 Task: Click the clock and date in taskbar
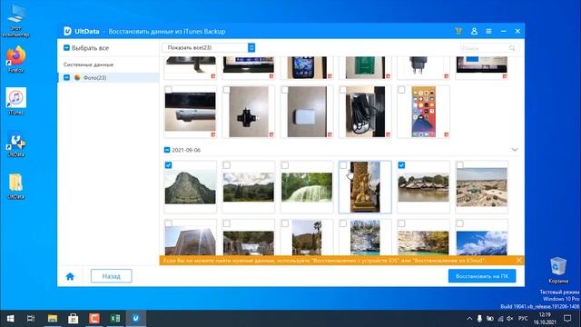[x=545, y=319]
